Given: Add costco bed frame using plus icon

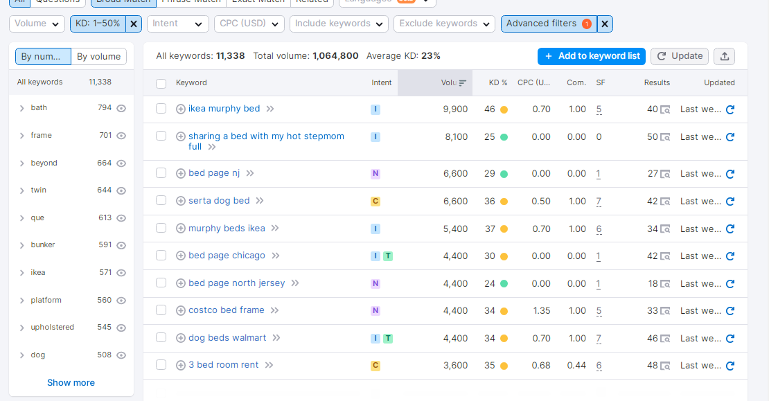Looking at the screenshot, I should (x=181, y=310).
